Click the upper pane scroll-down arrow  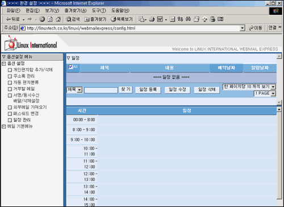pos(279,103)
